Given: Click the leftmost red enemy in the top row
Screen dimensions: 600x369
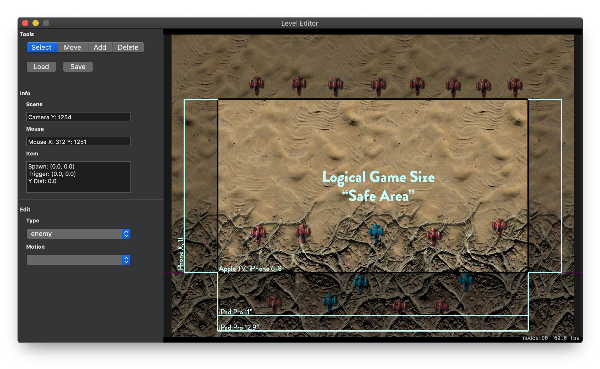Looking at the screenshot, I should point(256,85).
